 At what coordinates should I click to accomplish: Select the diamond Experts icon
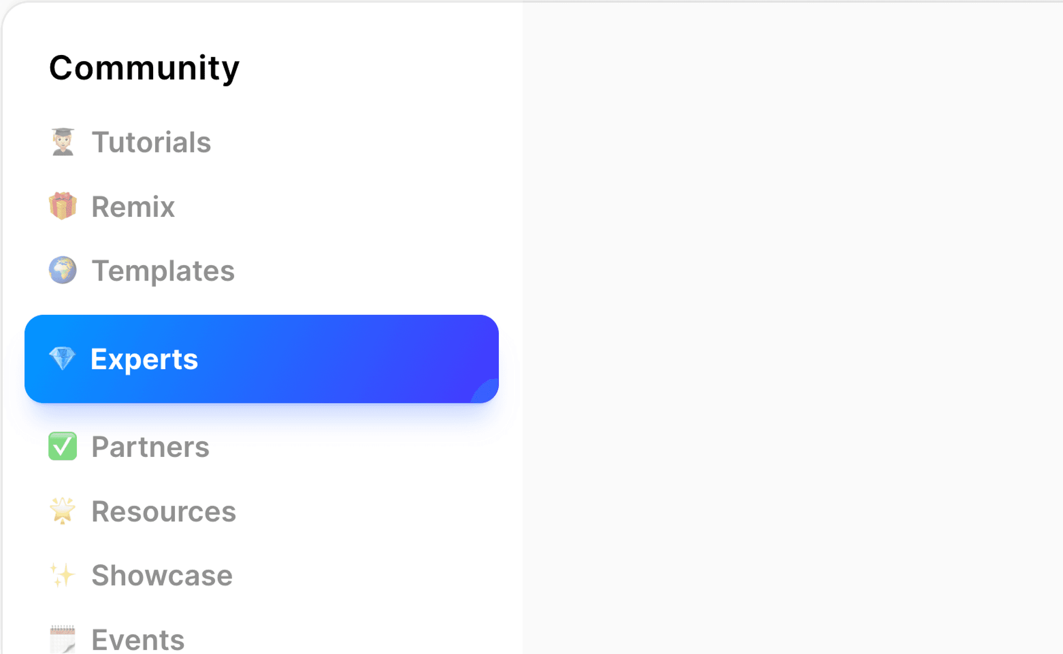[62, 358]
